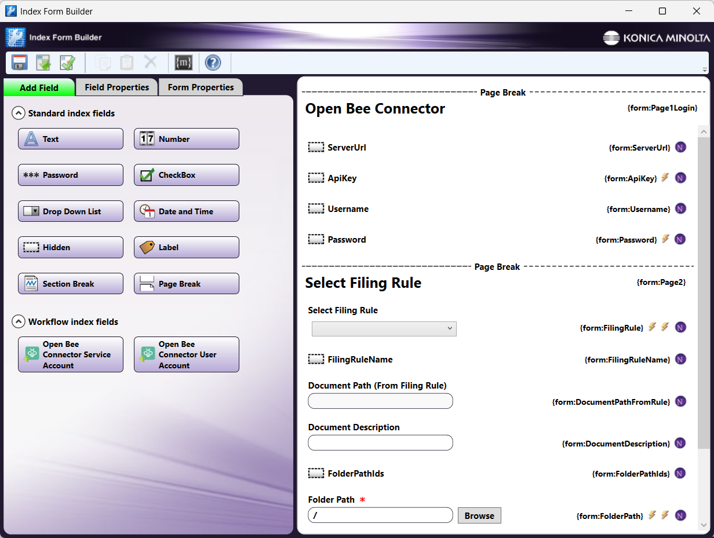The width and height of the screenshot is (714, 538).
Task: Add a CheckBox field to the form
Action: 186,175
